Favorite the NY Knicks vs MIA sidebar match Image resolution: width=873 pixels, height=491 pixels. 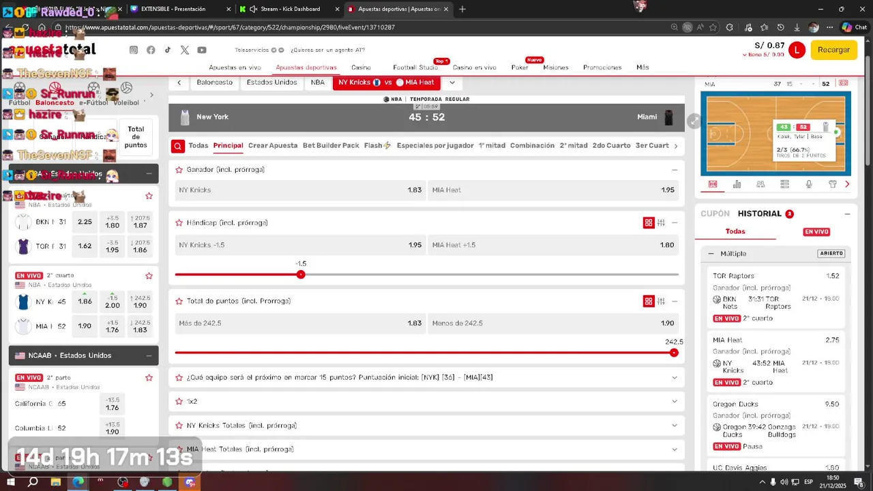(x=149, y=276)
